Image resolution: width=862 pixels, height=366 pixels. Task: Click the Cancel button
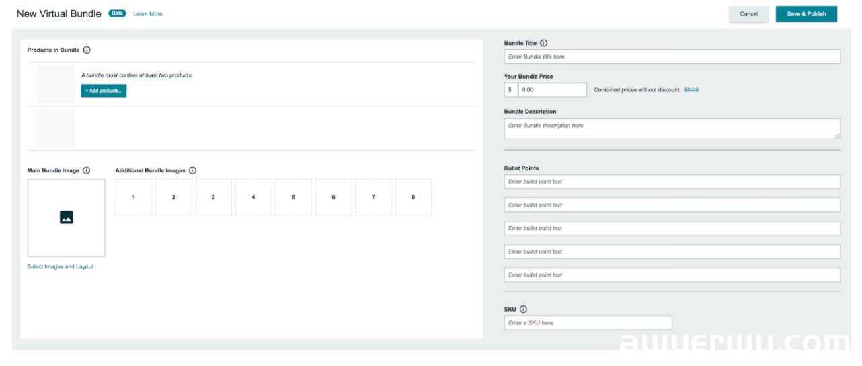(748, 14)
